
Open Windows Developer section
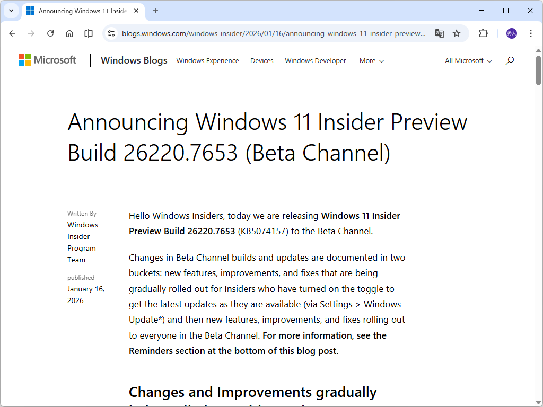[316, 61]
